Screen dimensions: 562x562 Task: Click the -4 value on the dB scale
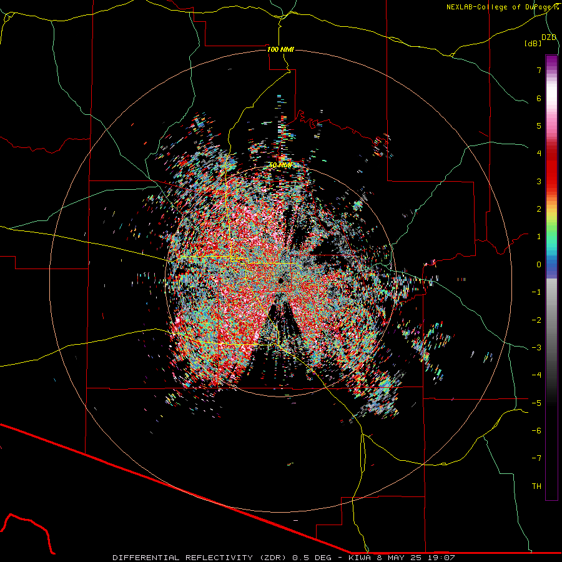(x=536, y=375)
